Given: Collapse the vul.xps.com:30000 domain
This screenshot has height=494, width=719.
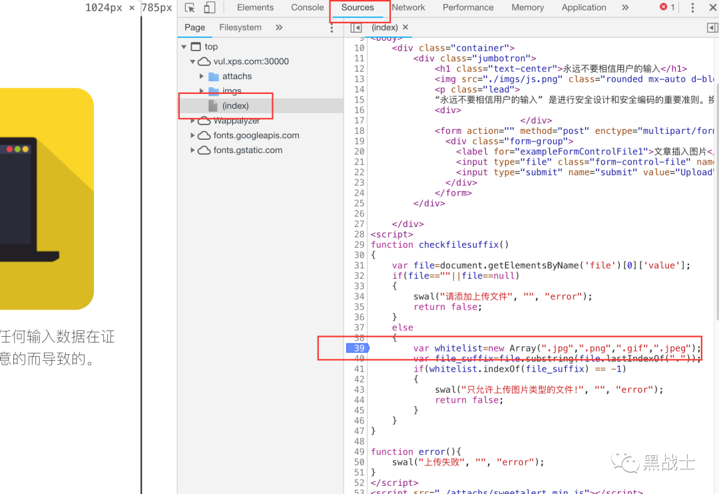Looking at the screenshot, I should click(192, 61).
